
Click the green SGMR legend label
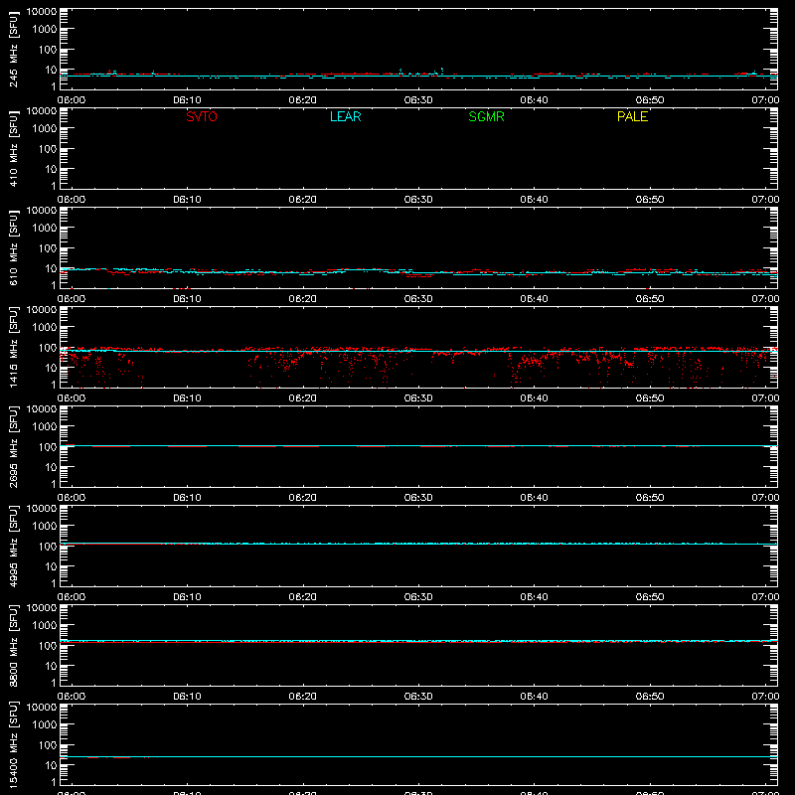[486, 116]
